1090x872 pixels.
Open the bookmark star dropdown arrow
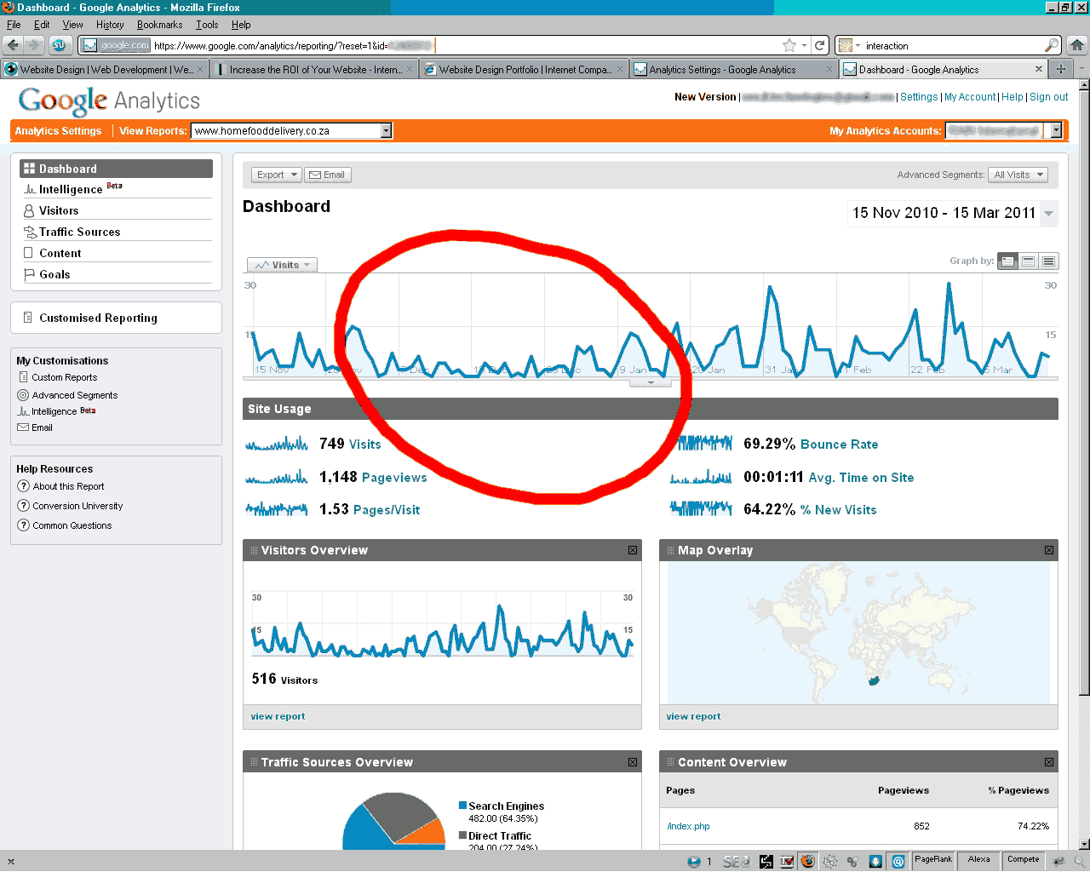[x=804, y=45]
